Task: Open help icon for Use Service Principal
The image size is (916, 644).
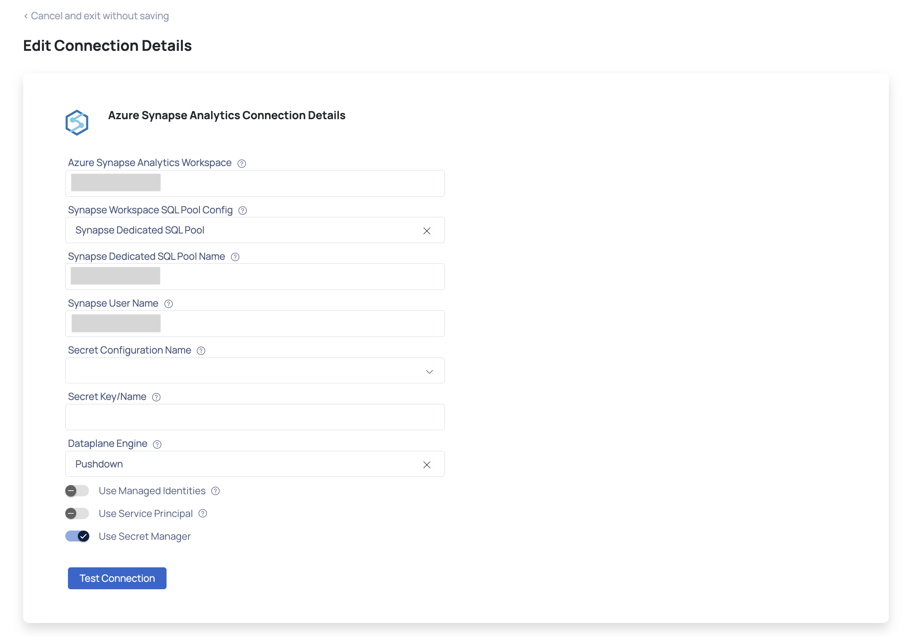Action: pyautogui.click(x=203, y=513)
